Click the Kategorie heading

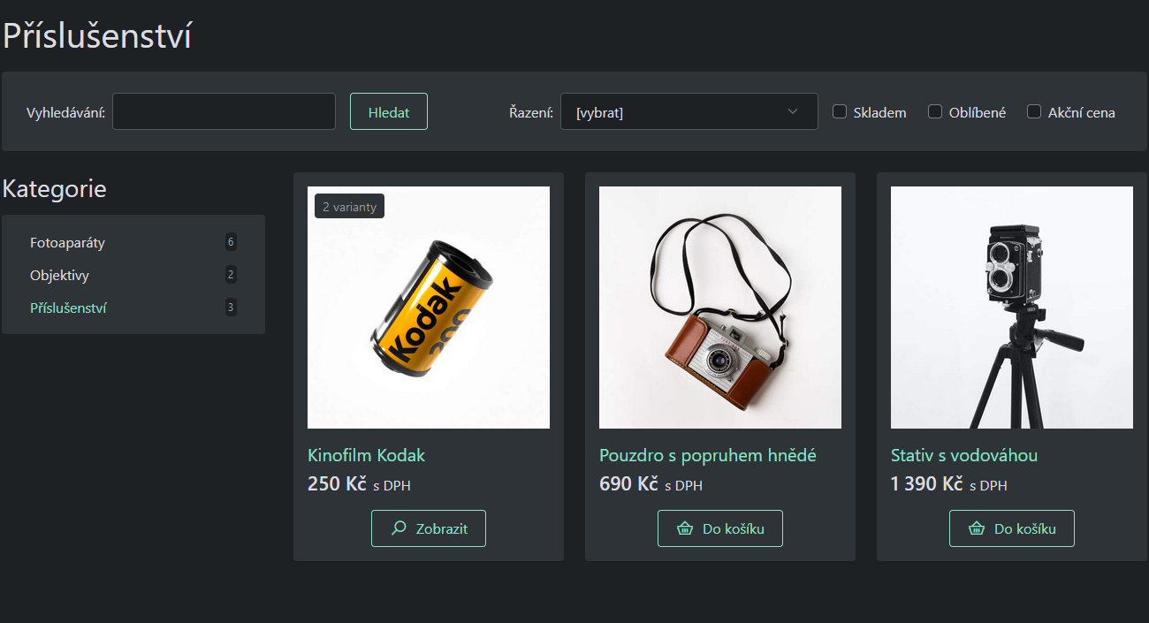tap(54, 188)
